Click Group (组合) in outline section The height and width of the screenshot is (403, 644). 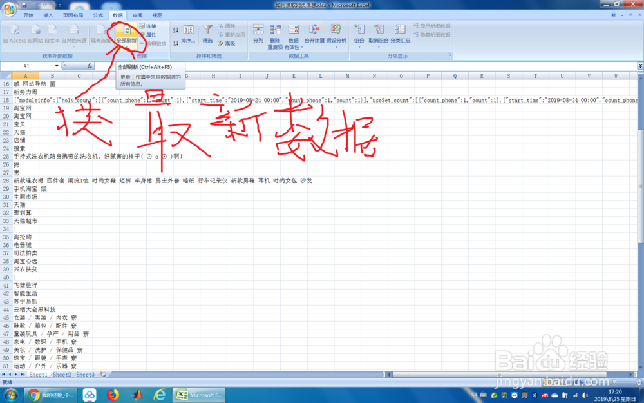(x=359, y=35)
